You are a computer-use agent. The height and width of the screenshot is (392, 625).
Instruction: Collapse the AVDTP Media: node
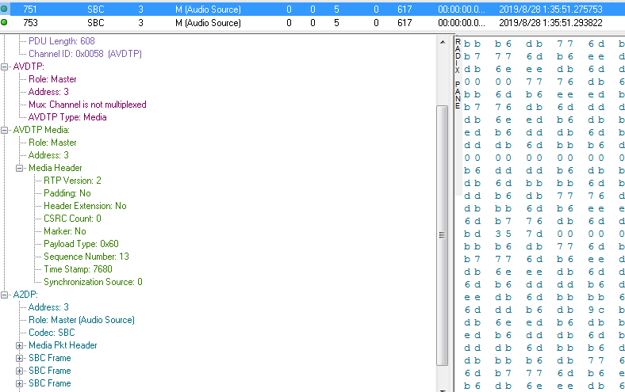tap(5, 130)
